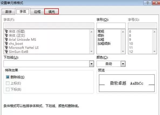Click 字形 list scroll down arrow
Screen dimensions: 160x115
pos(123,51)
